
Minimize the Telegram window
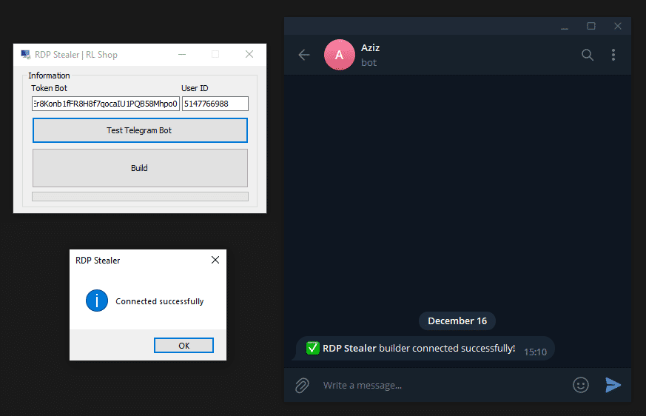(x=565, y=27)
